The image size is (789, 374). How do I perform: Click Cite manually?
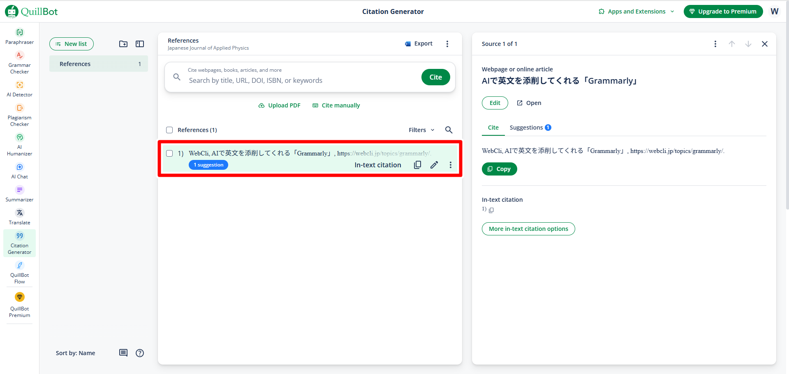tap(336, 105)
